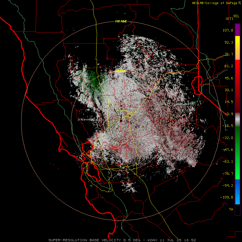
Task: Select the -109.8 velocity scale value
Action: 227,197
